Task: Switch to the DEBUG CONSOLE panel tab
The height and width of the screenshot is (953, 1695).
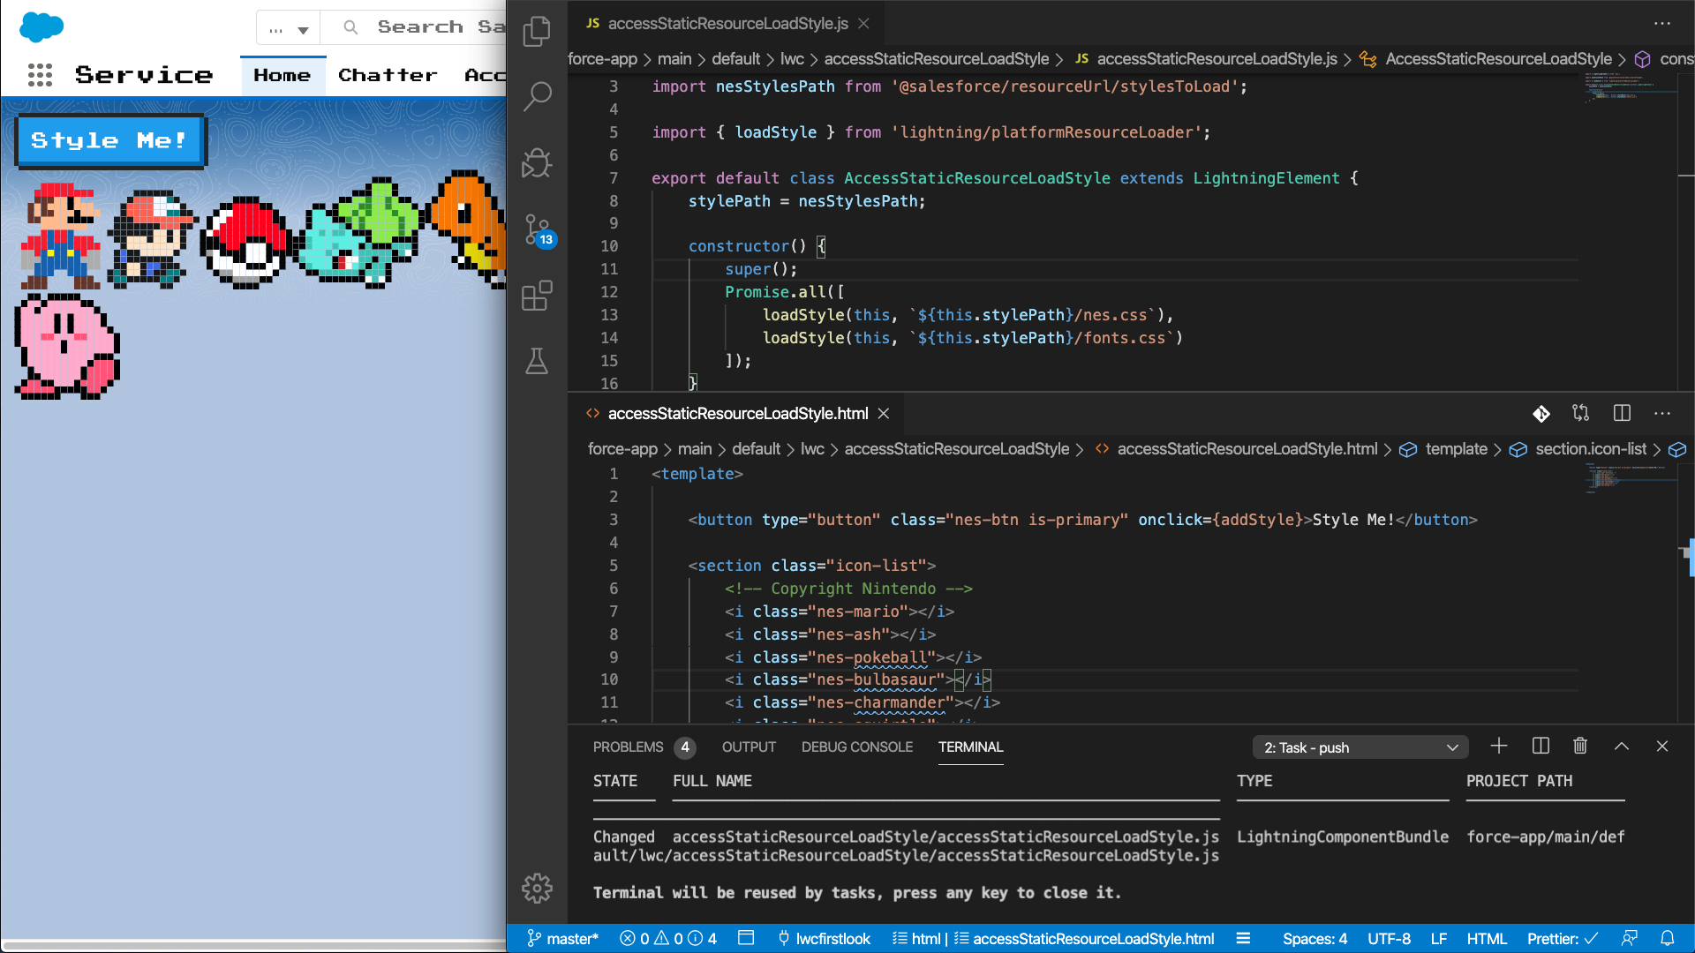Action: (x=857, y=747)
